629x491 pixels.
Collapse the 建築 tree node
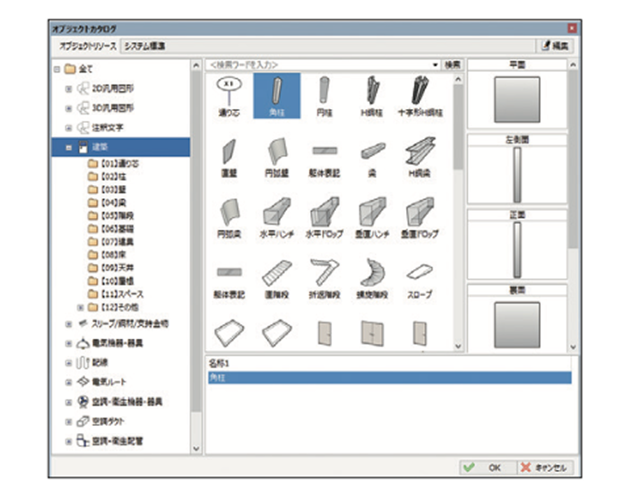[68, 147]
